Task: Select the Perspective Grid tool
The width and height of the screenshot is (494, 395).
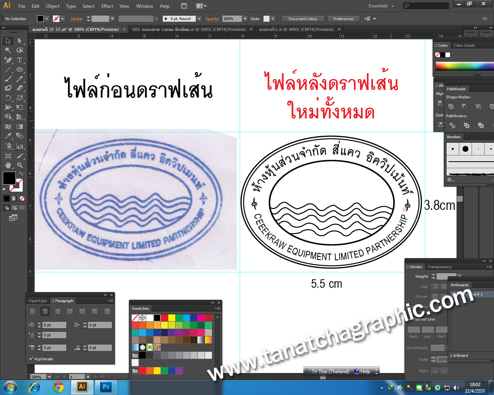Action: point(20,117)
